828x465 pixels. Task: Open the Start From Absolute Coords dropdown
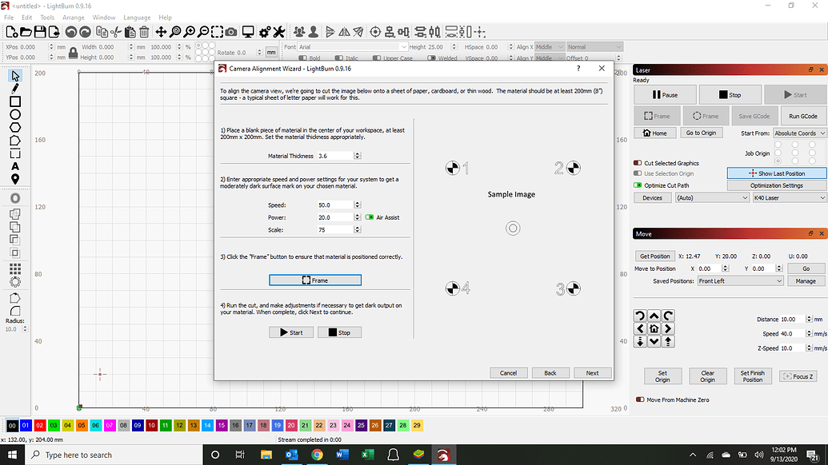click(797, 133)
